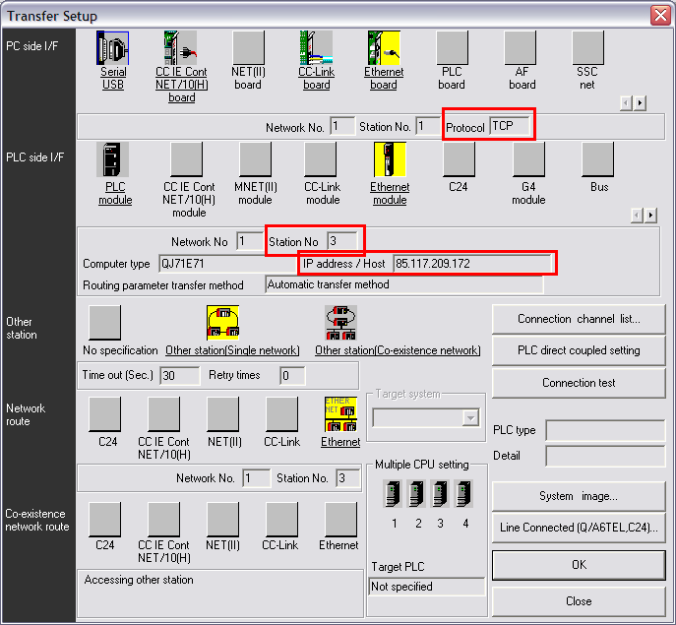Screen dimensions: 676x625
Task: Click the Computer type QJ71E71 field
Action: (227, 264)
